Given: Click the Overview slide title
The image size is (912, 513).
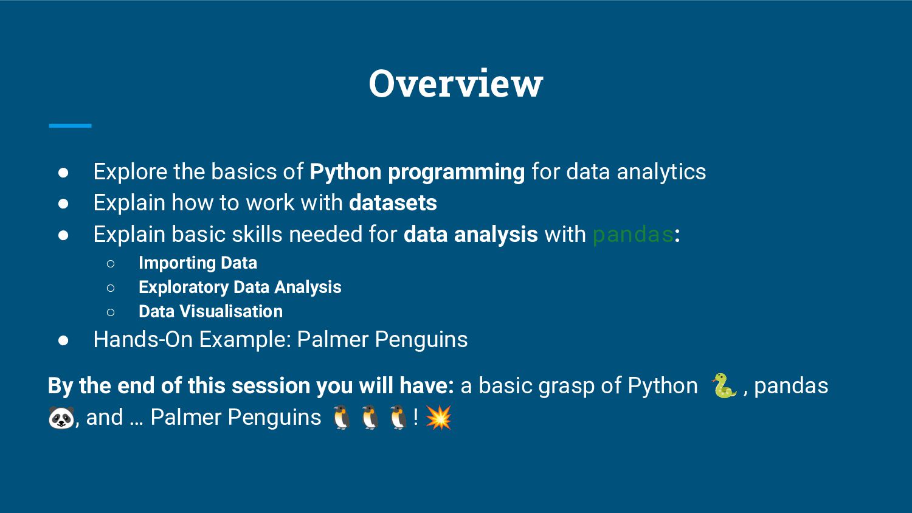Looking at the screenshot, I should (x=455, y=83).
